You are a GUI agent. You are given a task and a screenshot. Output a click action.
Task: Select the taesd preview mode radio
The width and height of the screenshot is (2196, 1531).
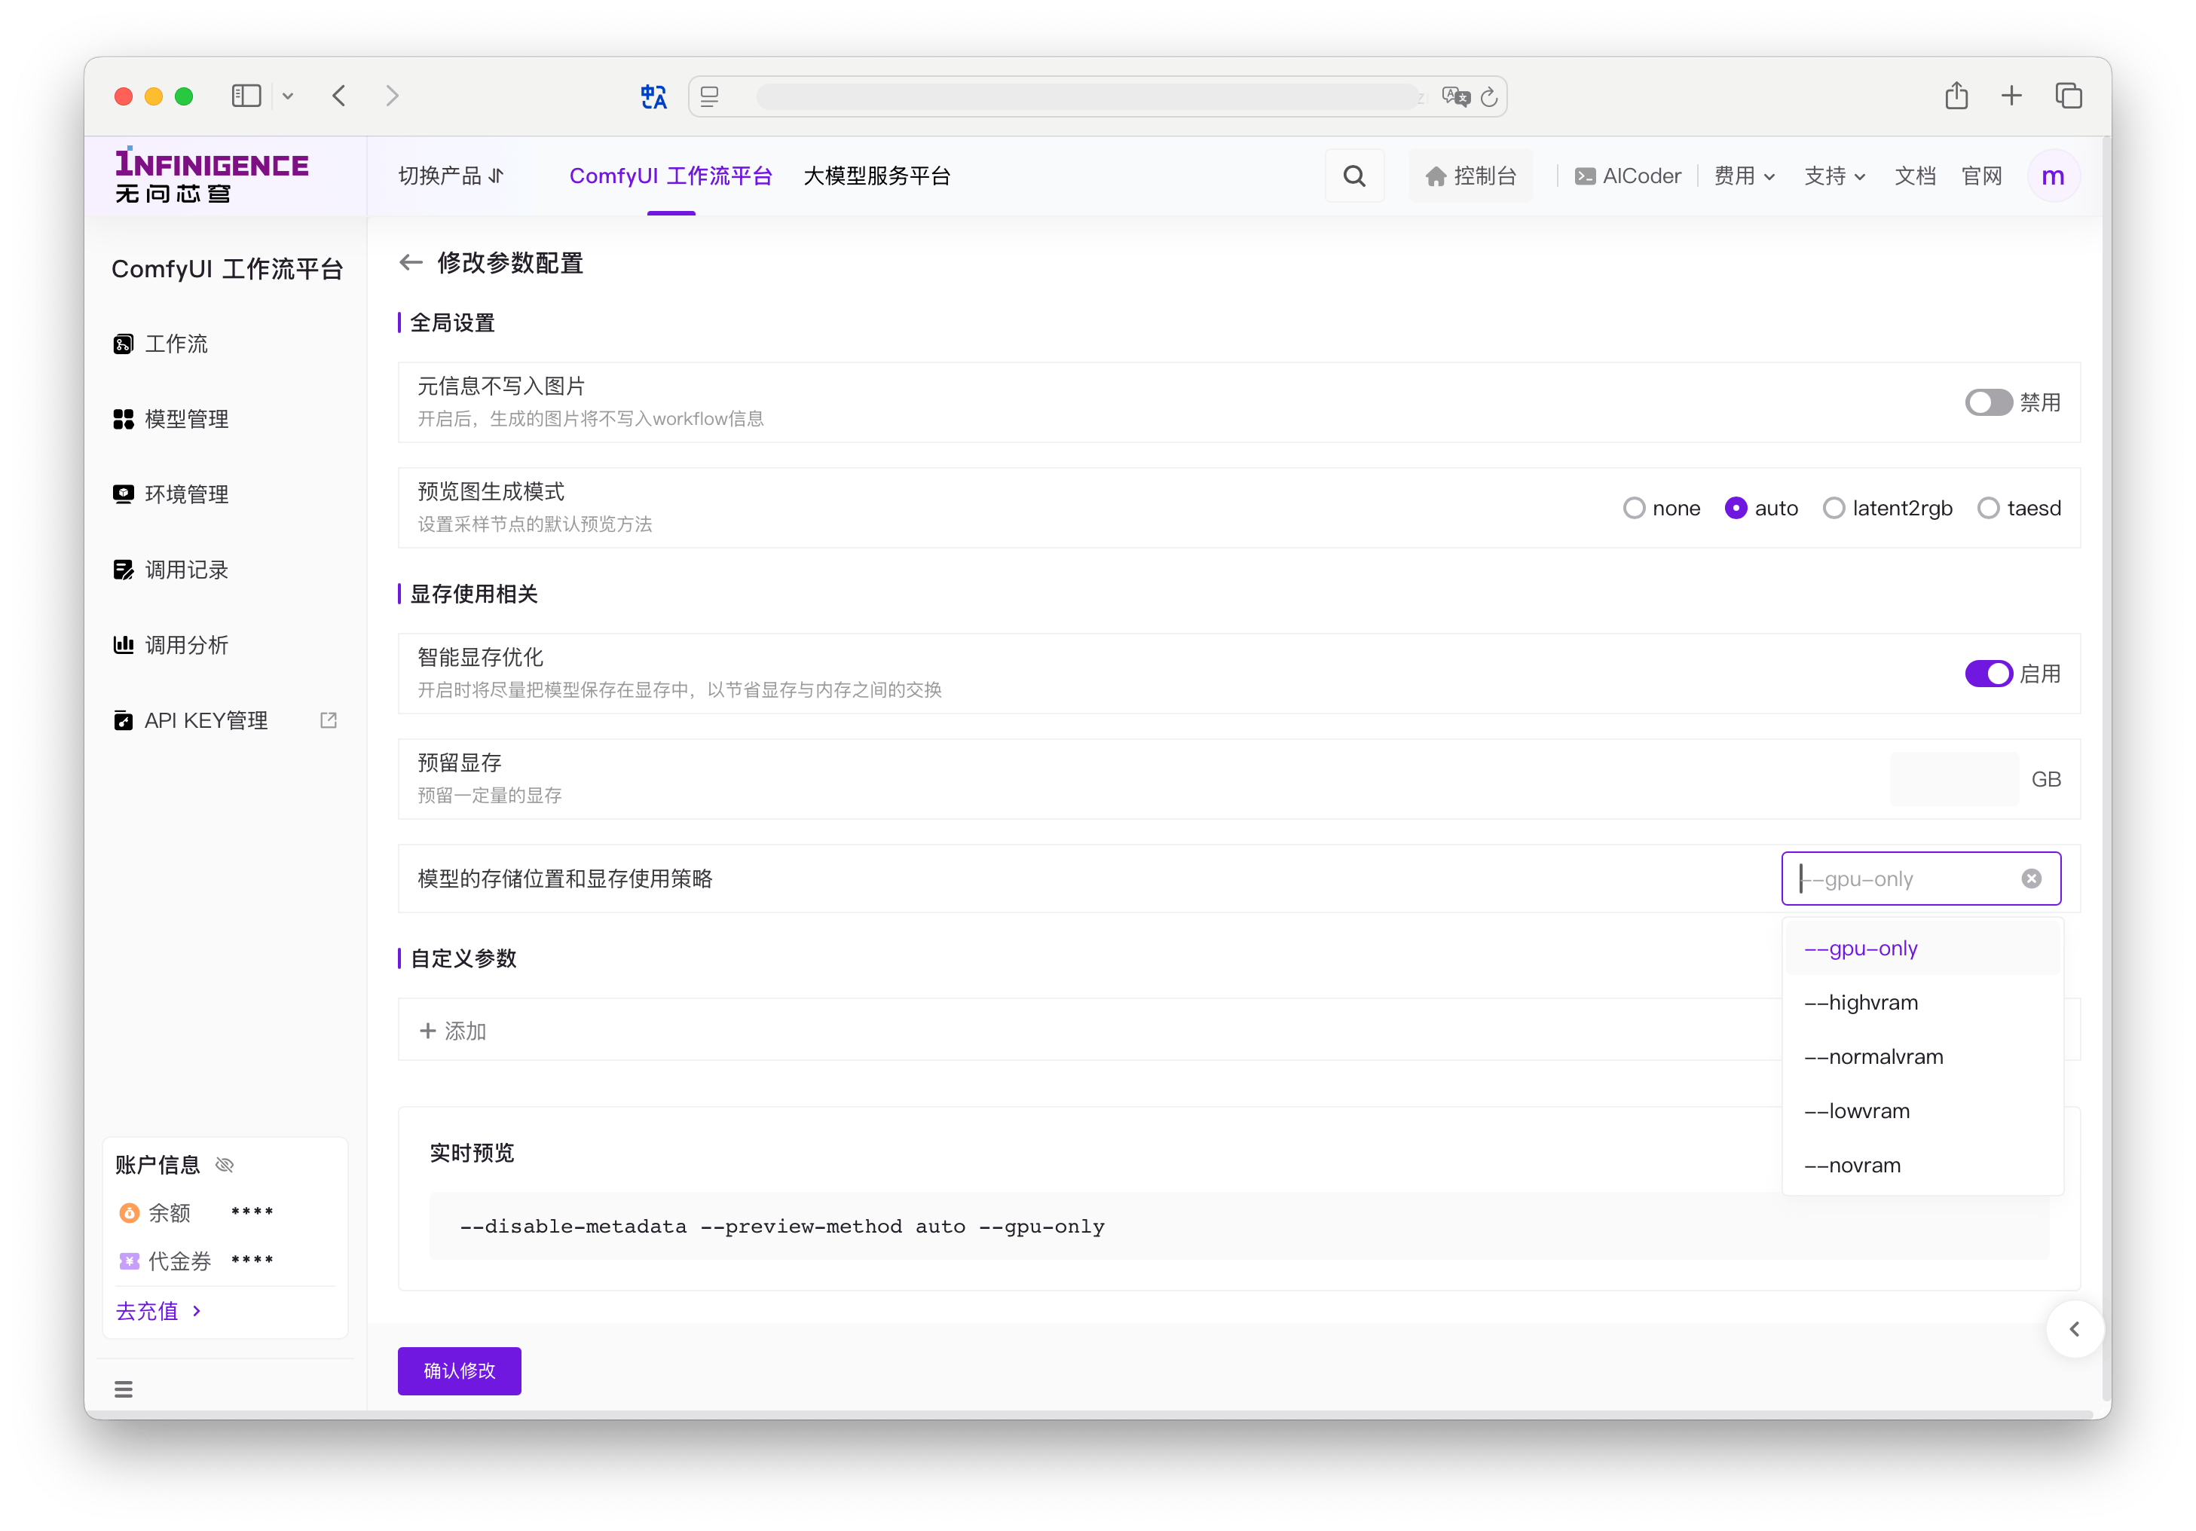1987,509
